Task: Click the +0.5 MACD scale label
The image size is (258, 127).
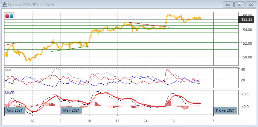Action: coord(245,94)
